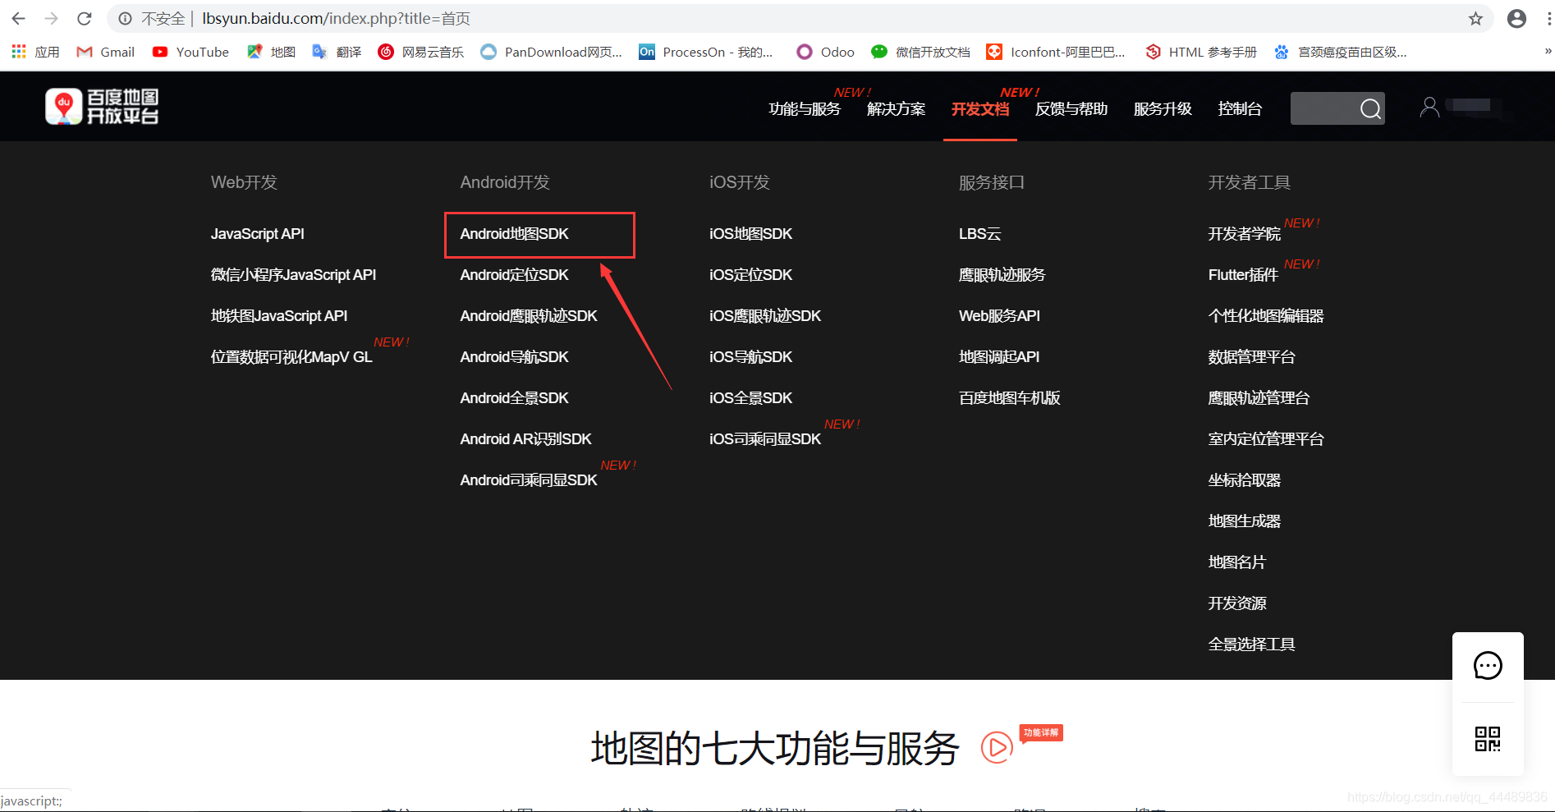Click the not-secure info icon in address bar
The height and width of the screenshot is (812, 1555).
(125, 18)
